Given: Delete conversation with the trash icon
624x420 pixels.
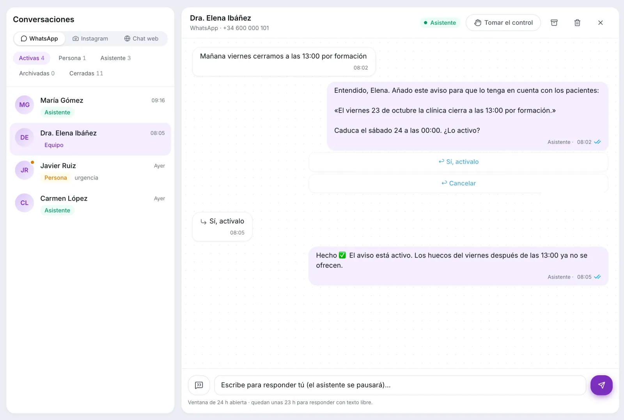Looking at the screenshot, I should tap(577, 23).
